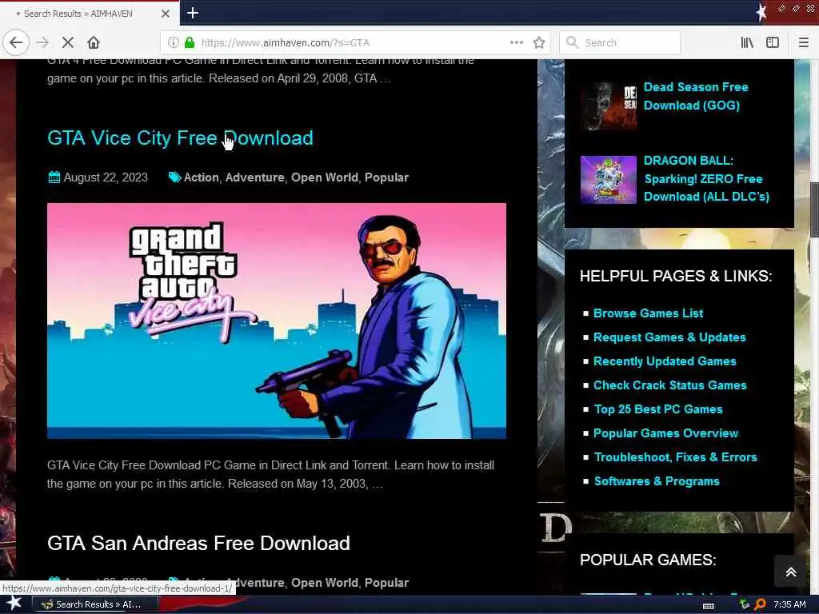
Task: Click the GTA Vice City cover image
Action: coord(276,321)
